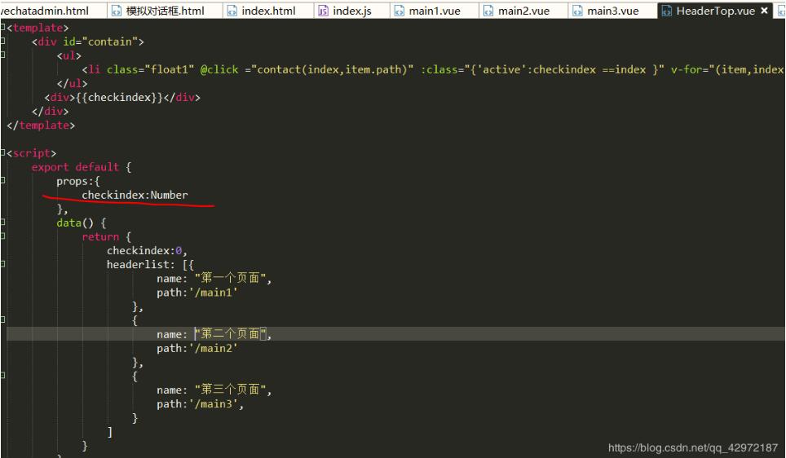786x458 pixels.
Task: Click the checkindex:Number prop line
Action: click(135, 195)
